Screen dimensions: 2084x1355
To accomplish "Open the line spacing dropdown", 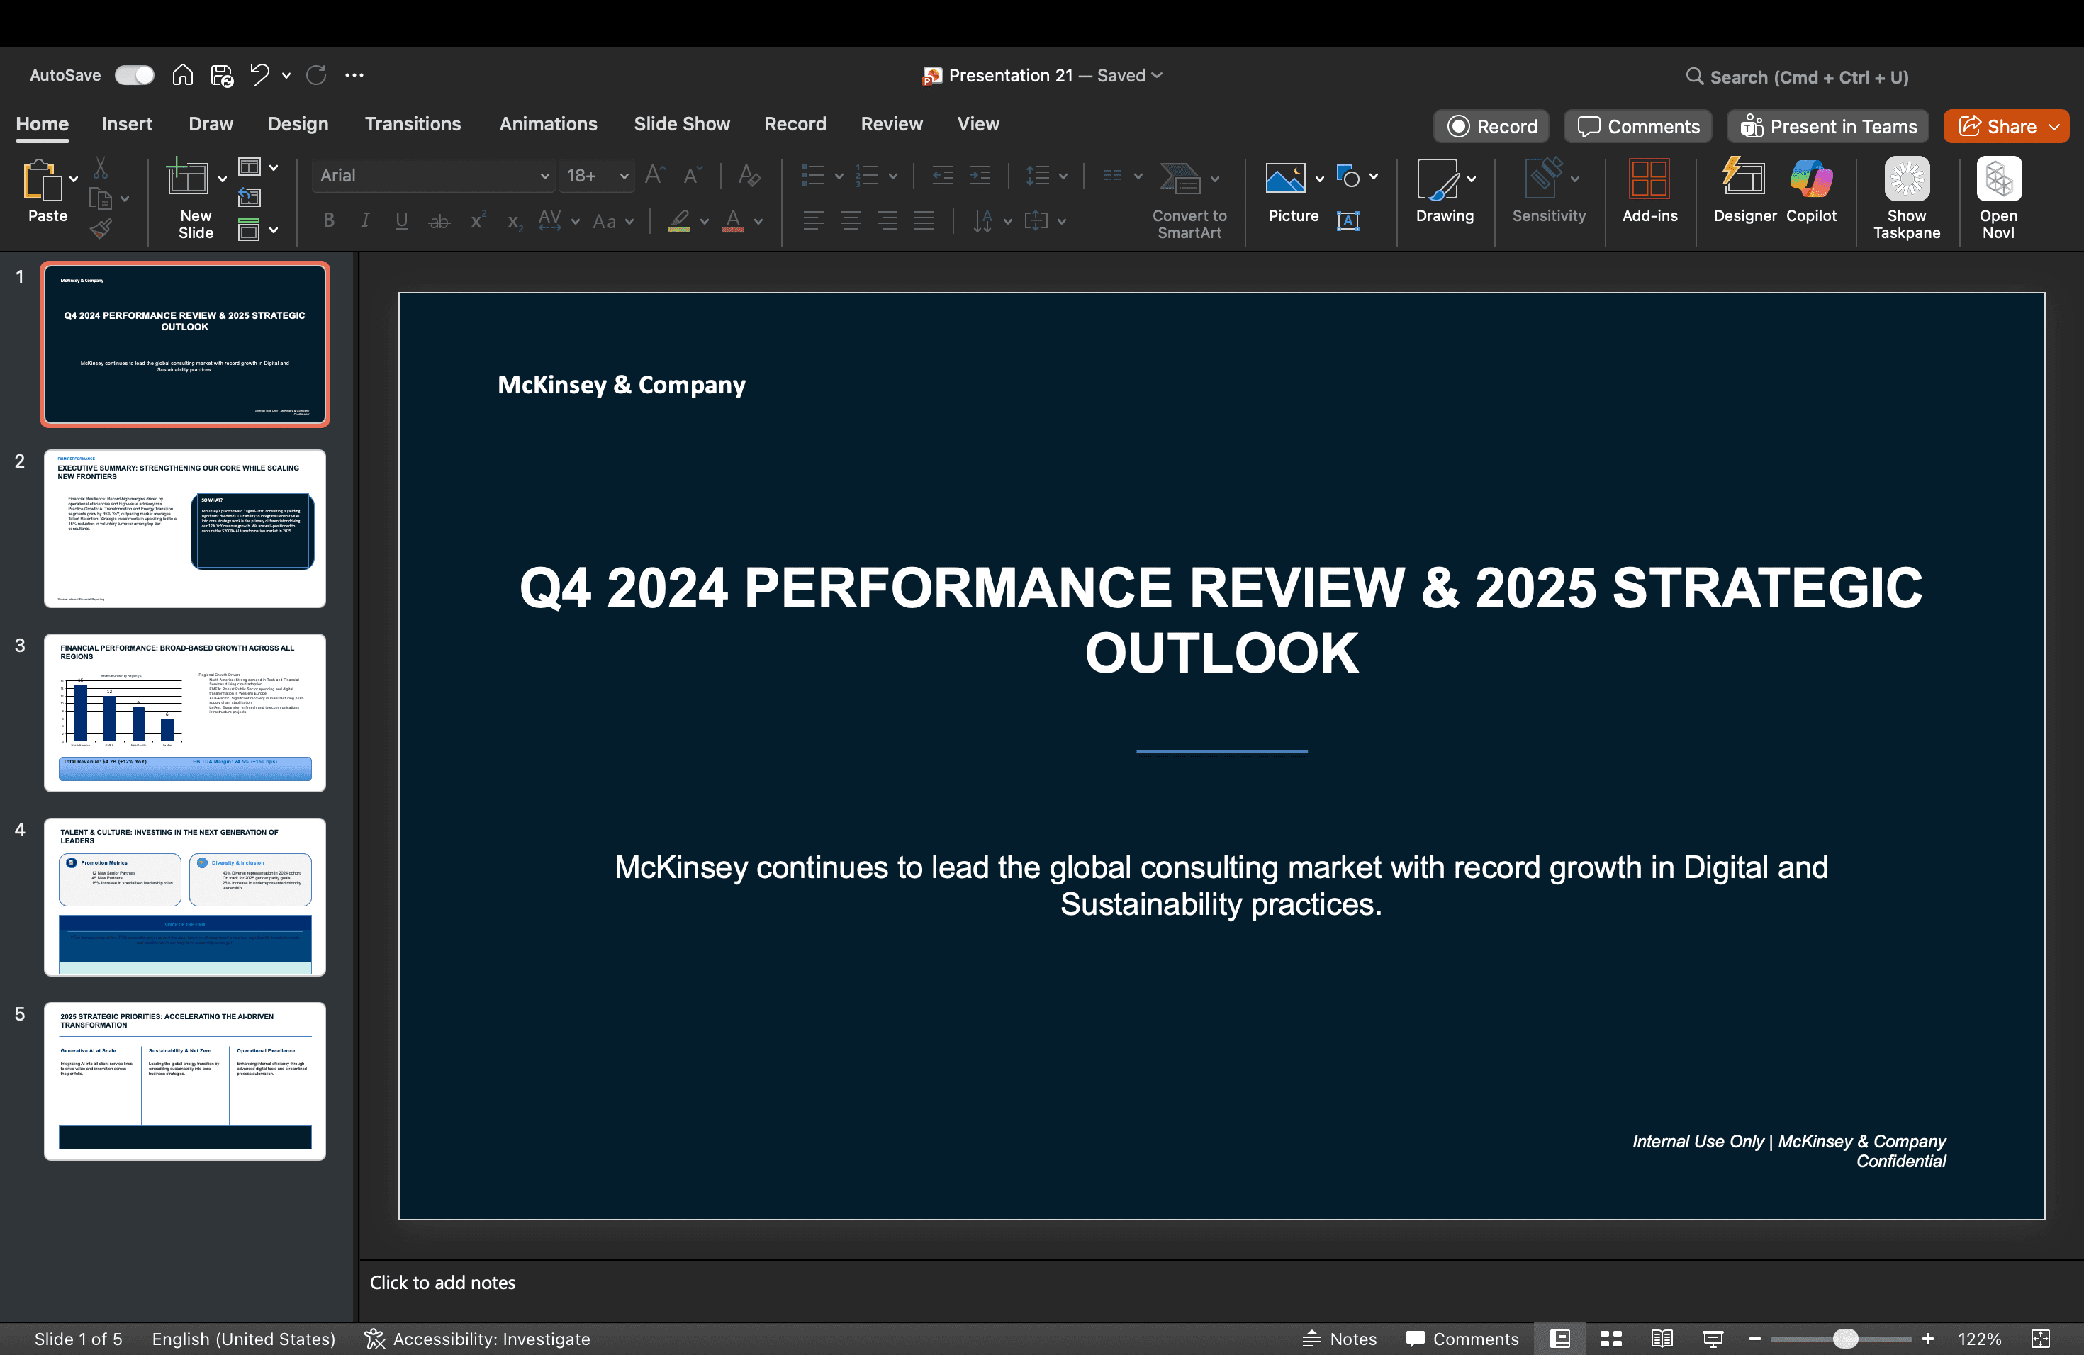I will (1063, 175).
